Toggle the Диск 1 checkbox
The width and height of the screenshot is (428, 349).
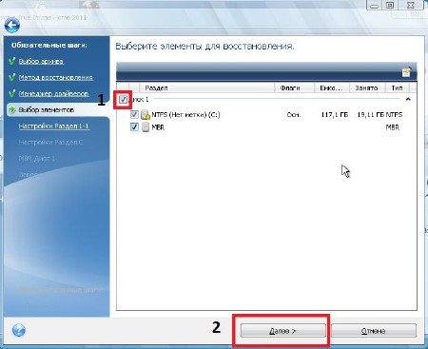[x=123, y=100]
